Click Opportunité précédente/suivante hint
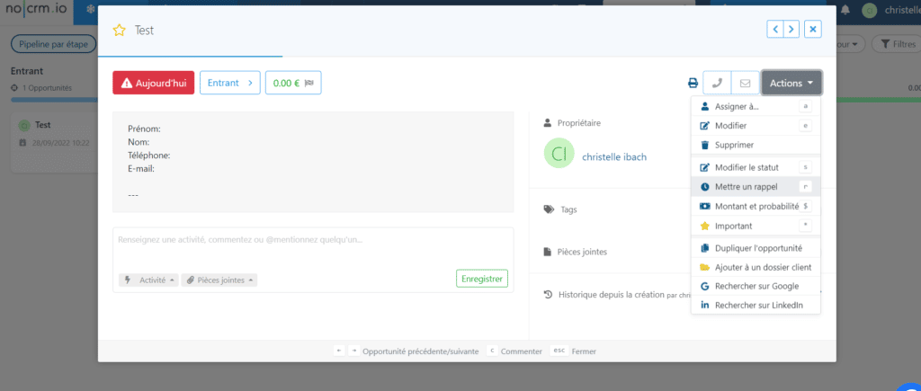921x391 pixels. (x=421, y=351)
